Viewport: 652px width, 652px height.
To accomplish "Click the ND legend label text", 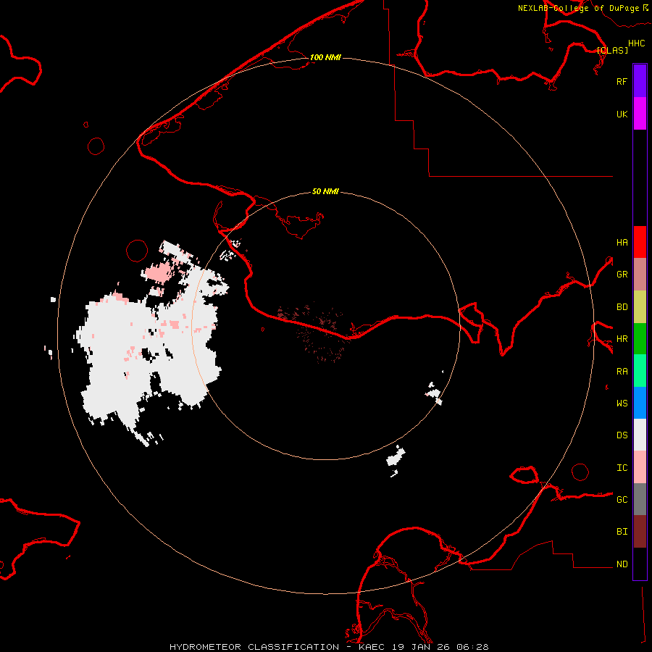I will 622,564.
